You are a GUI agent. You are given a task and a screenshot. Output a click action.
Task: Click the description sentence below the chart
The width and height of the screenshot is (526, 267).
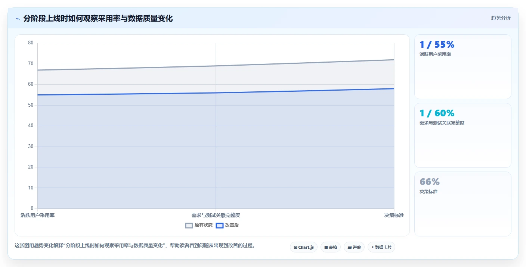[x=134, y=246]
